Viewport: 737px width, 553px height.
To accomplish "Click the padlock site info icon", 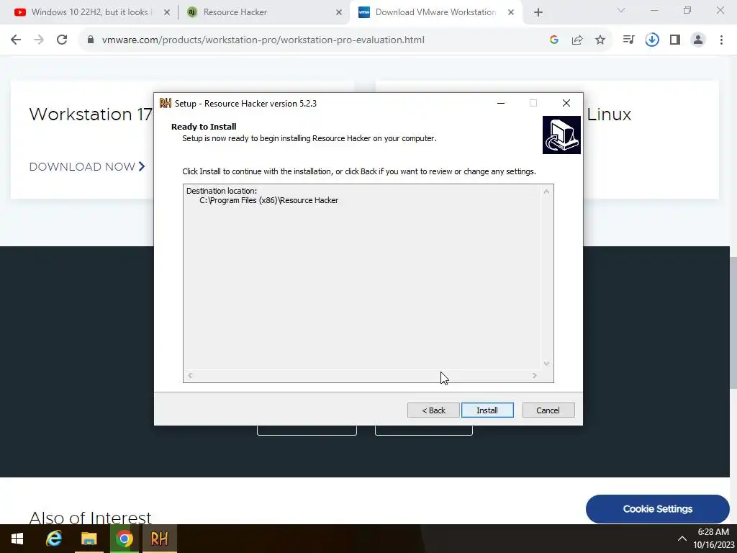I will tap(91, 40).
